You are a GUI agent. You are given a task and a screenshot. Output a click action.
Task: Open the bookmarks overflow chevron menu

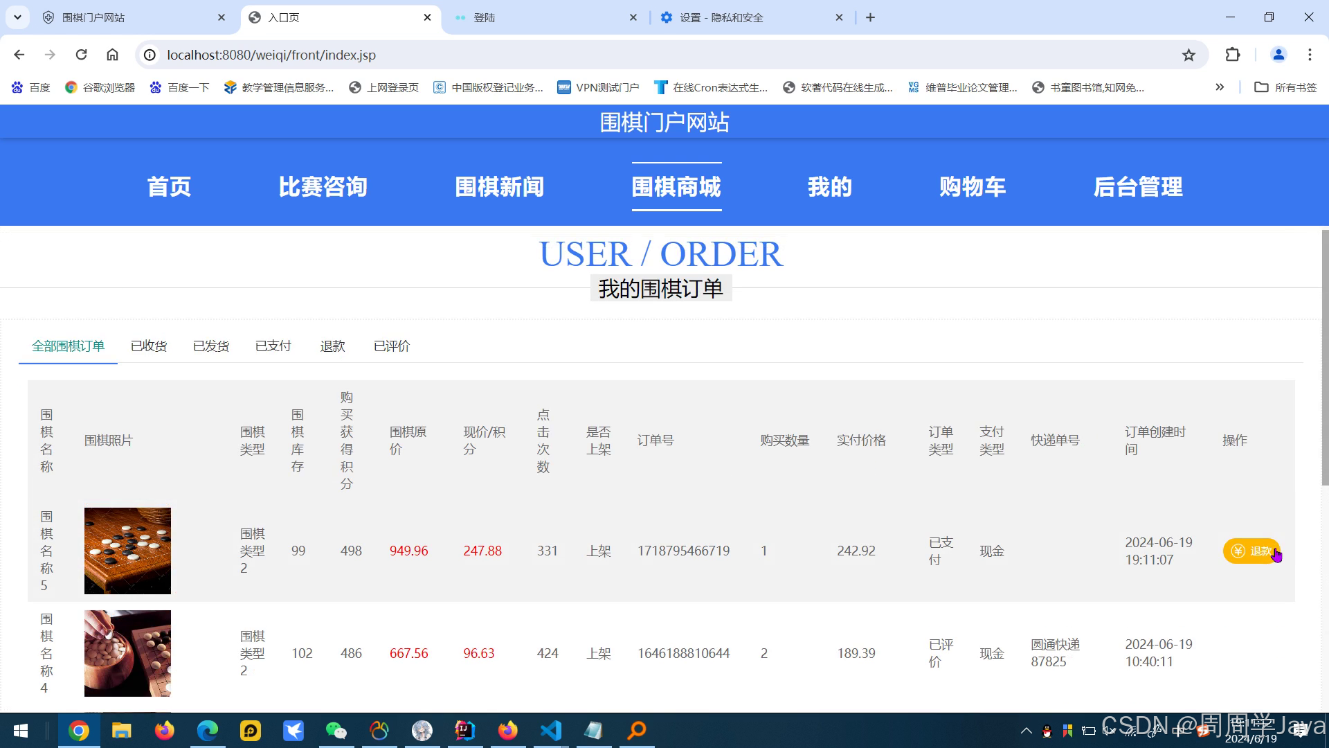click(1220, 87)
